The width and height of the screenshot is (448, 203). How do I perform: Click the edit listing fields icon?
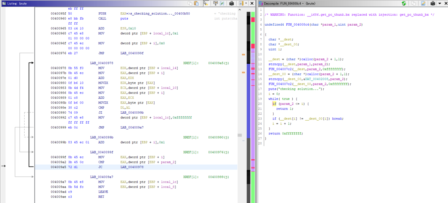click(x=215, y=3)
